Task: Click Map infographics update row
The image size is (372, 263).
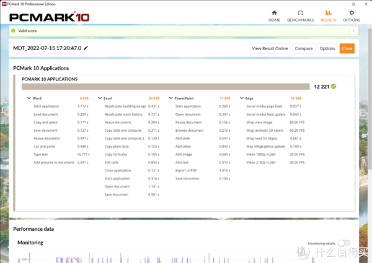Action: [x=274, y=146]
